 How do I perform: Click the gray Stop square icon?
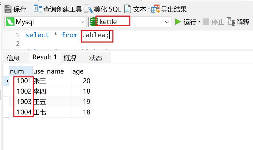click(206, 22)
